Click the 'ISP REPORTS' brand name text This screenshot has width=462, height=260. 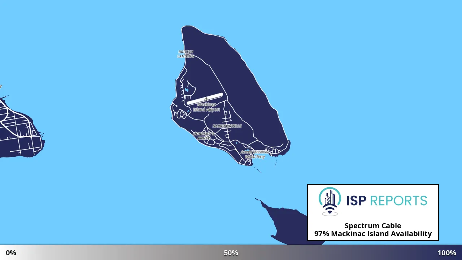point(387,200)
